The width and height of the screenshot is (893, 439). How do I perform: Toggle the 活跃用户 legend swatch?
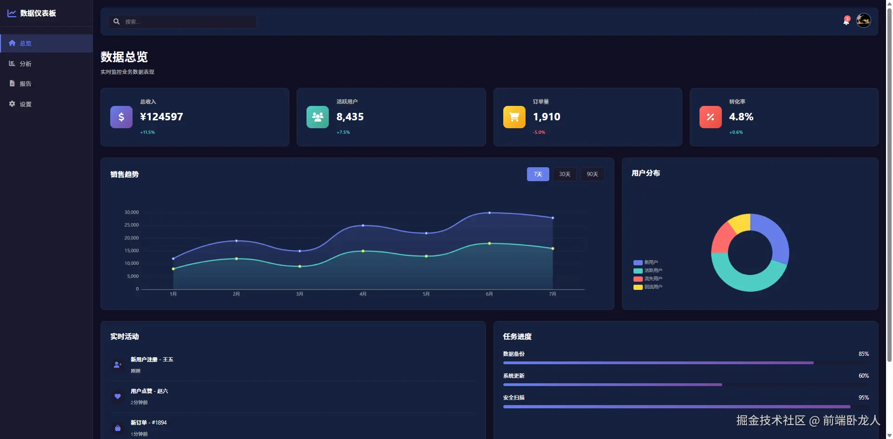tap(638, 271)
